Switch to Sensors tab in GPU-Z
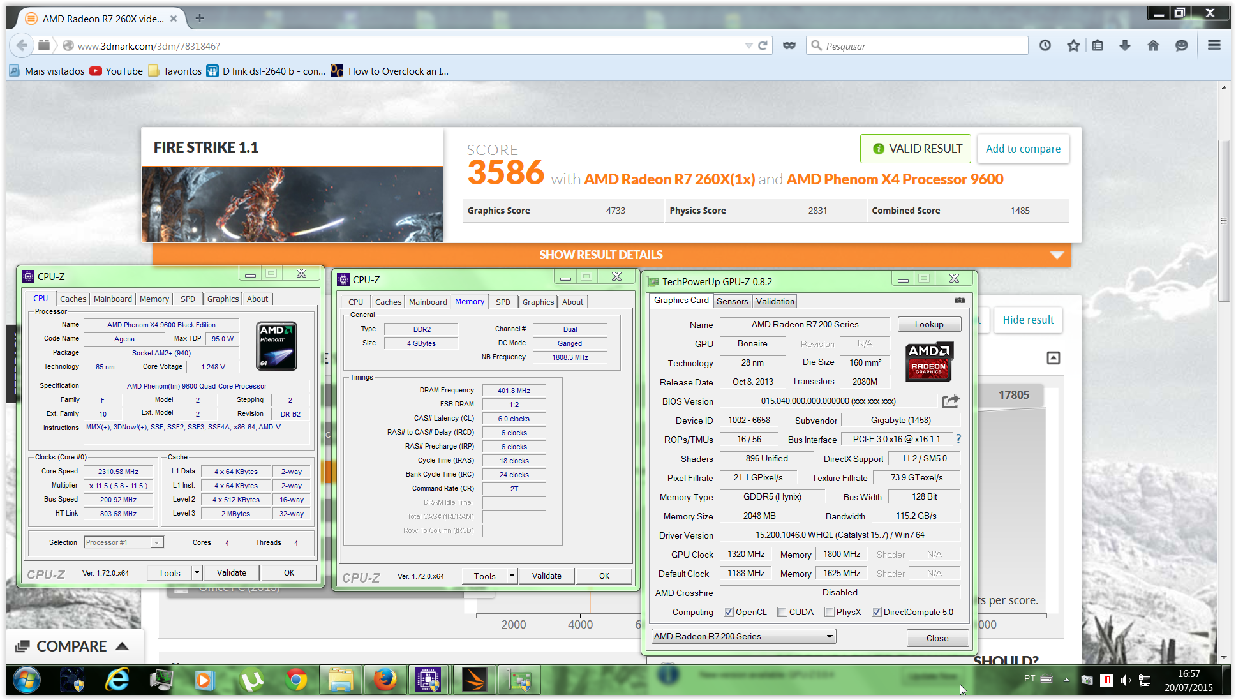1236x700 pixels. pos(732,301)
